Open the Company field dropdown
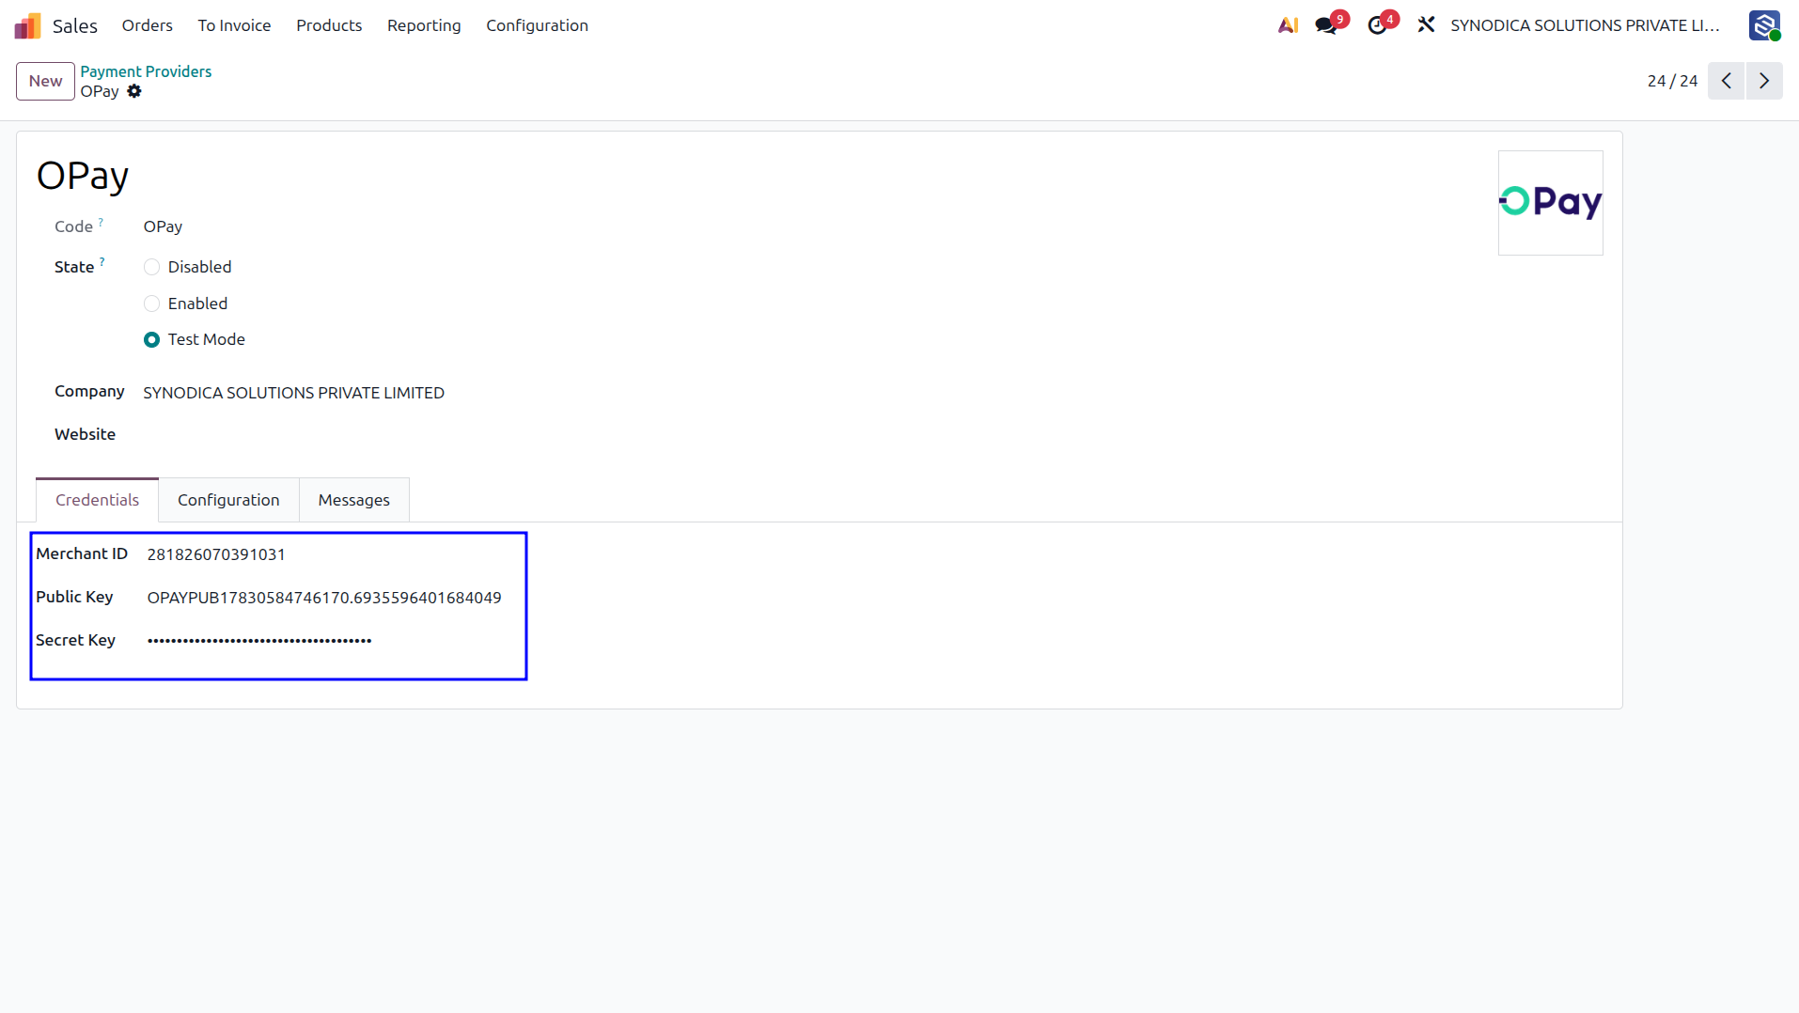1799x1013 pixels. (293, 393)
